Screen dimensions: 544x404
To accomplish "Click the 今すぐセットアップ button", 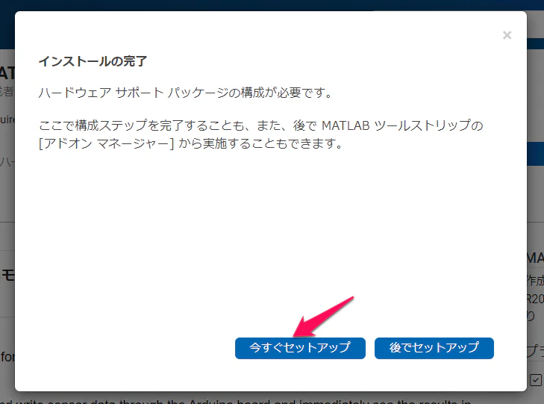I will pos(300,348).
